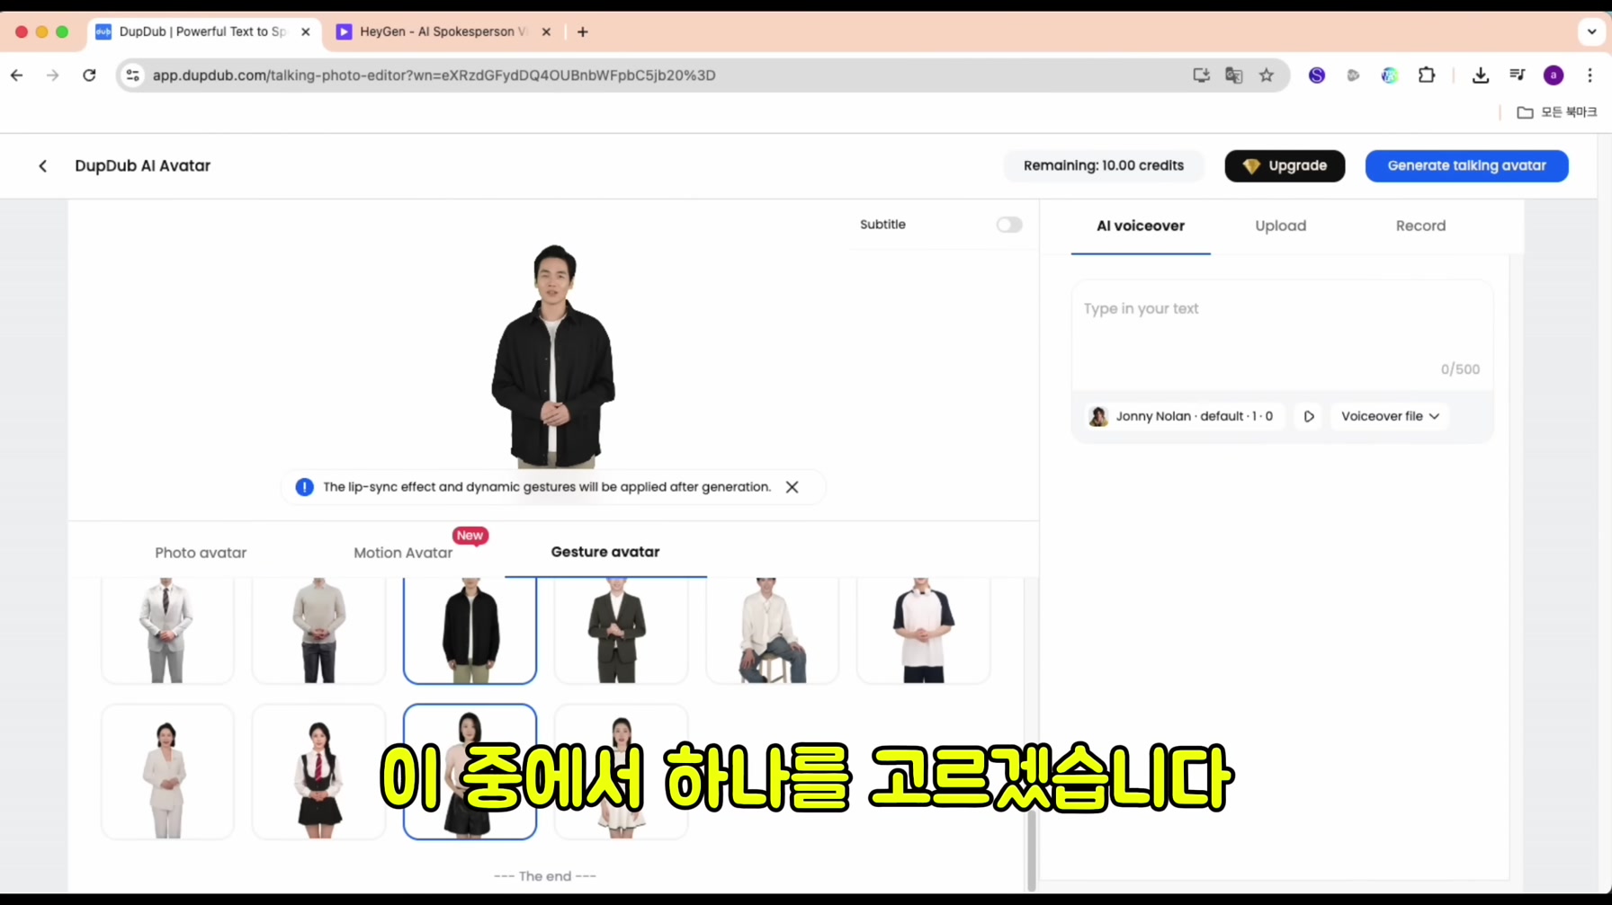Close the DupDub browser tab
Viewport: 1612px width, 905px height.
point(306,31)
